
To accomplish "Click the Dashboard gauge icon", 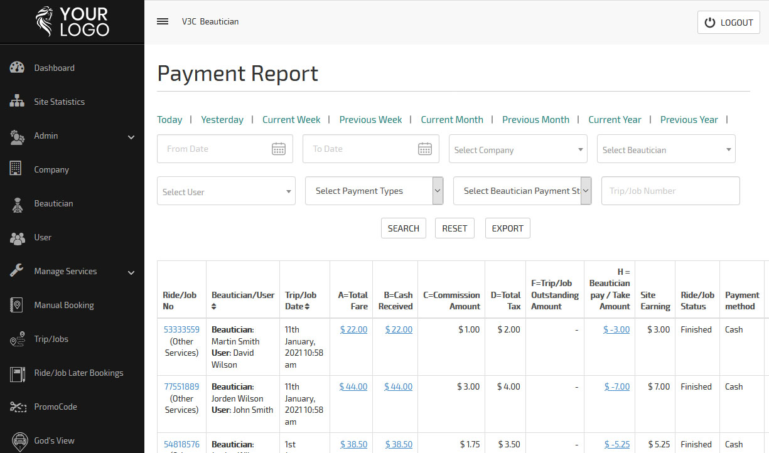I will [x=17, y=68].
